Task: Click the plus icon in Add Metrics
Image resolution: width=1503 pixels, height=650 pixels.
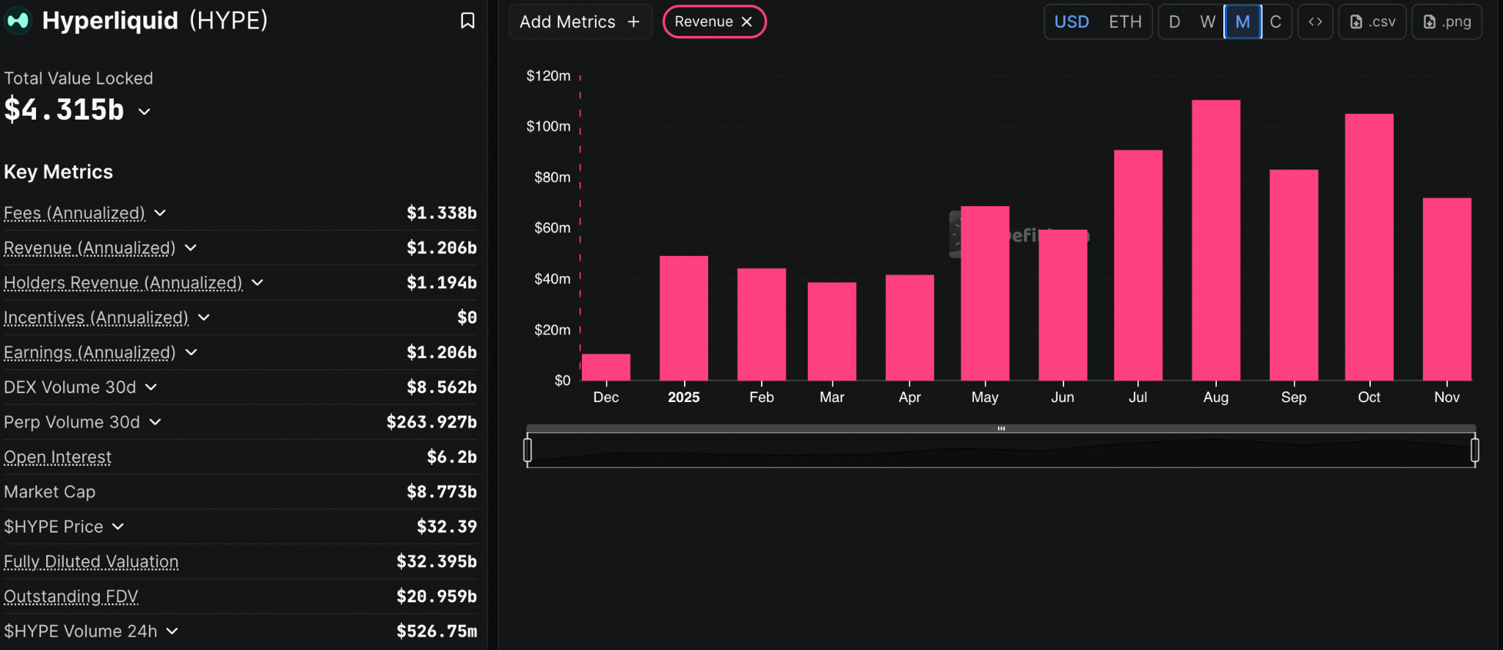Action: click(x=633, y=22)
